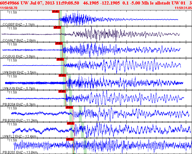Click the second green window on the JUN trace
Image resolution: width=192 pixels, height=154 pixels.
[x=69, y=82]
